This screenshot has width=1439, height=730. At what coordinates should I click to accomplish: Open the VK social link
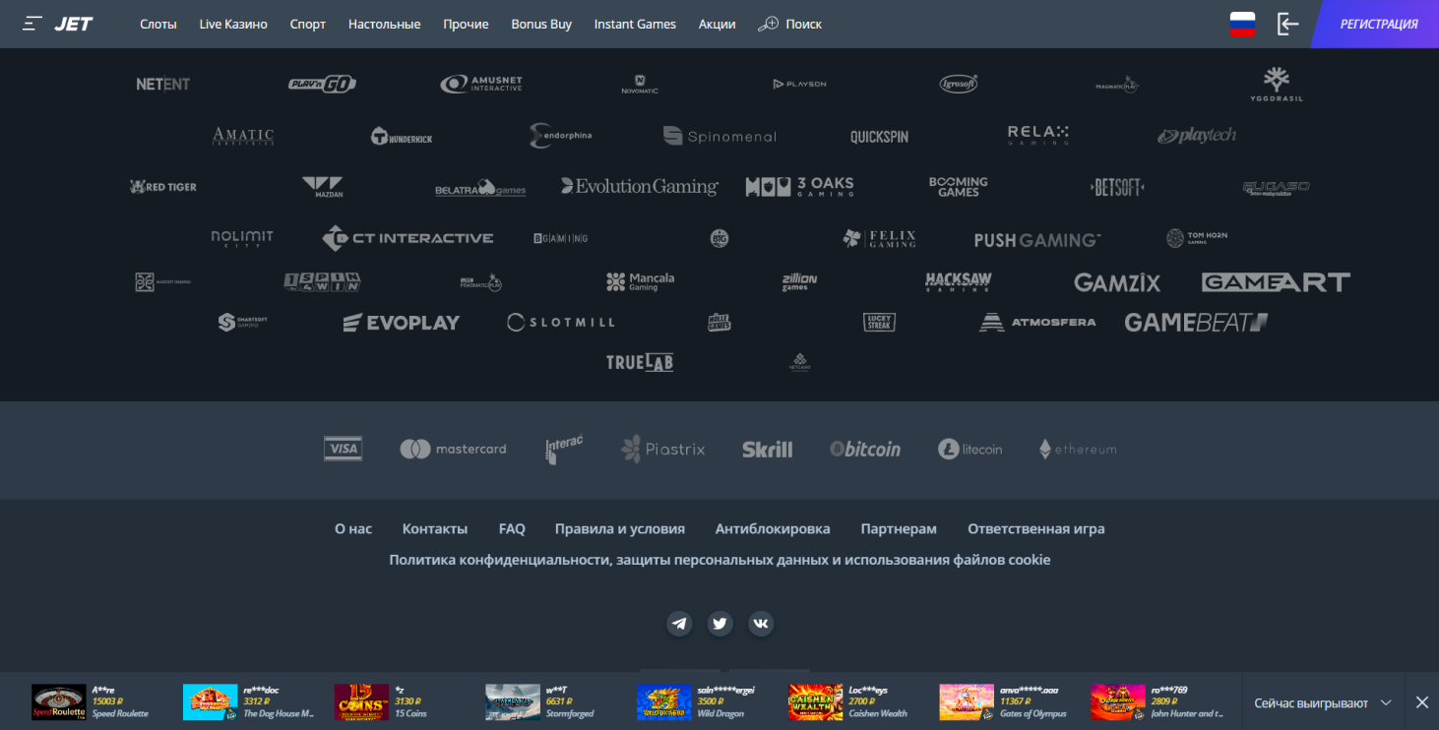[761, 624]
